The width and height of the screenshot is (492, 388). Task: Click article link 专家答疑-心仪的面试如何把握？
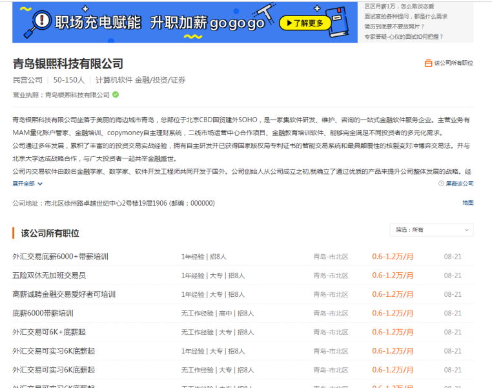(x=404, y=37)
